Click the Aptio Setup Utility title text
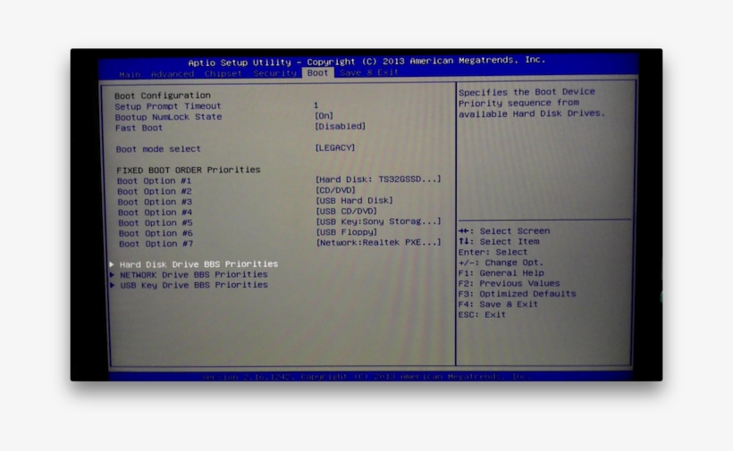733x451 pixels. (x=366, y=61)
